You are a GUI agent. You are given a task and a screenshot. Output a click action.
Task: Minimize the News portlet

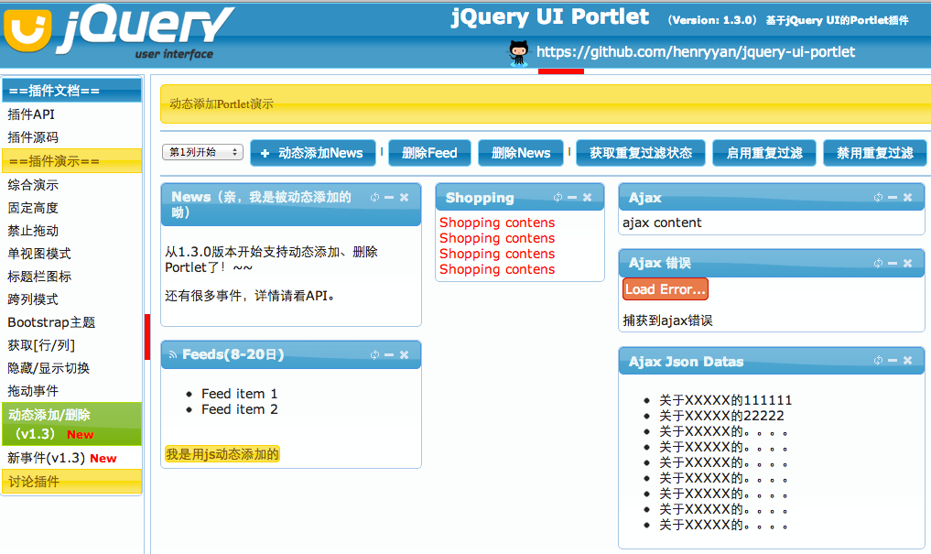tap(389, 197)
